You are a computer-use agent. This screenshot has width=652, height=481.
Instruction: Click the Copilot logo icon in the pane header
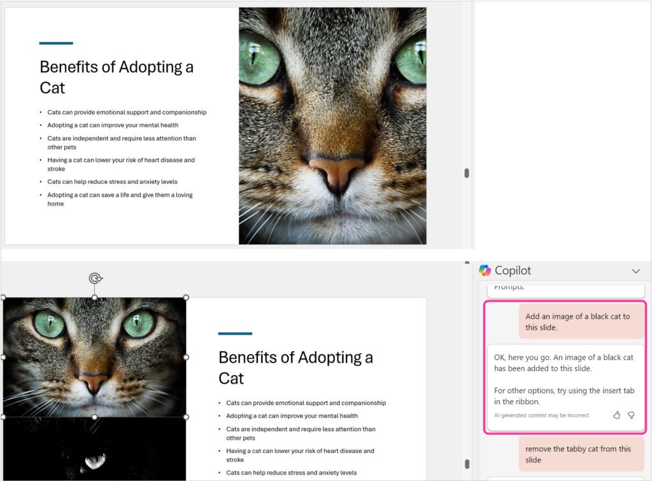(486, 270)
